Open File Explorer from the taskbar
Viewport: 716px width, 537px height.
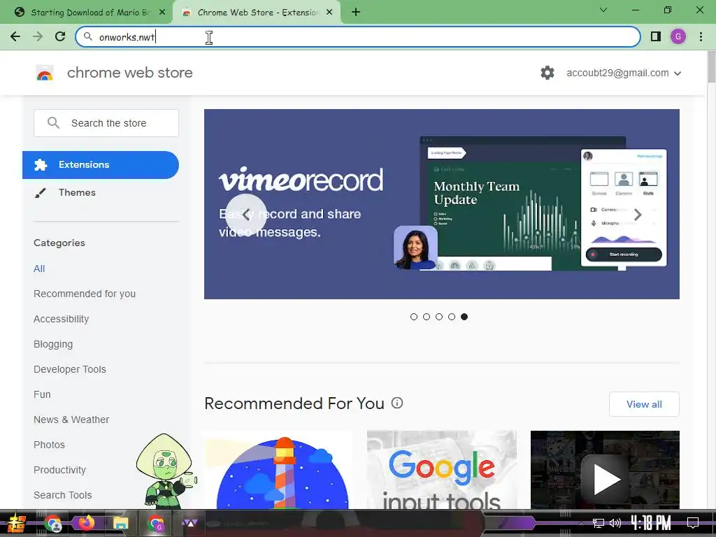tap(121, 523)
